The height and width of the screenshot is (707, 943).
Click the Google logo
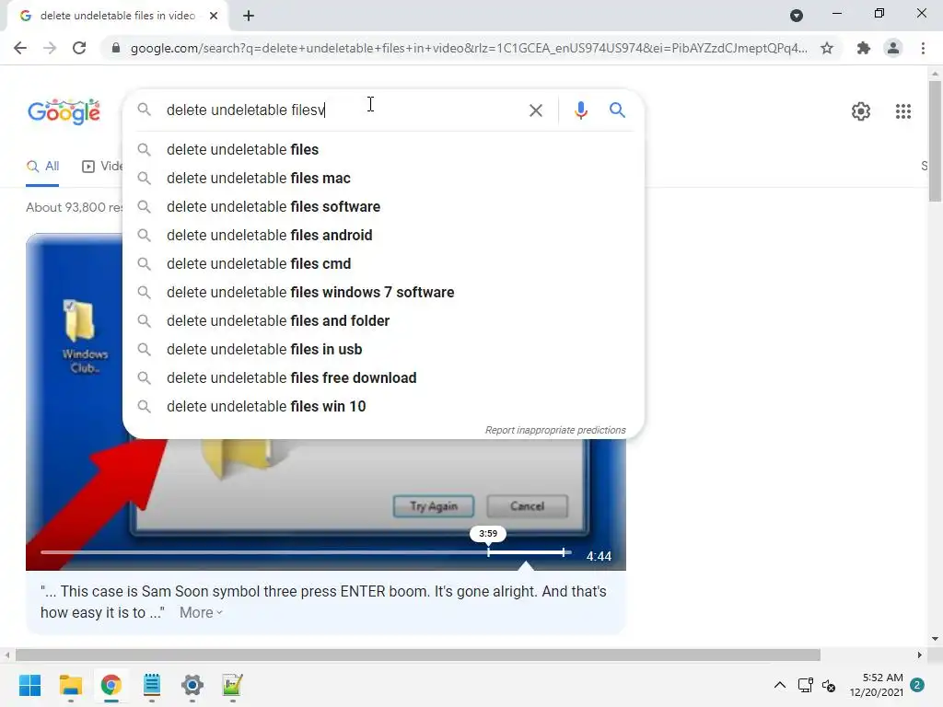(x=64, y=111)
